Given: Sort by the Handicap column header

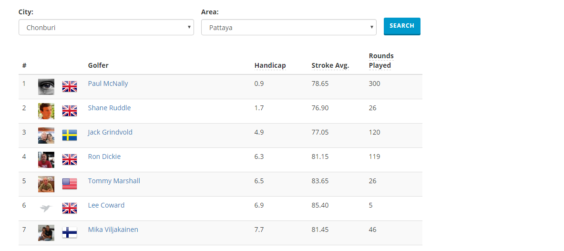Looking at the screenshot, I should point(270,65).
